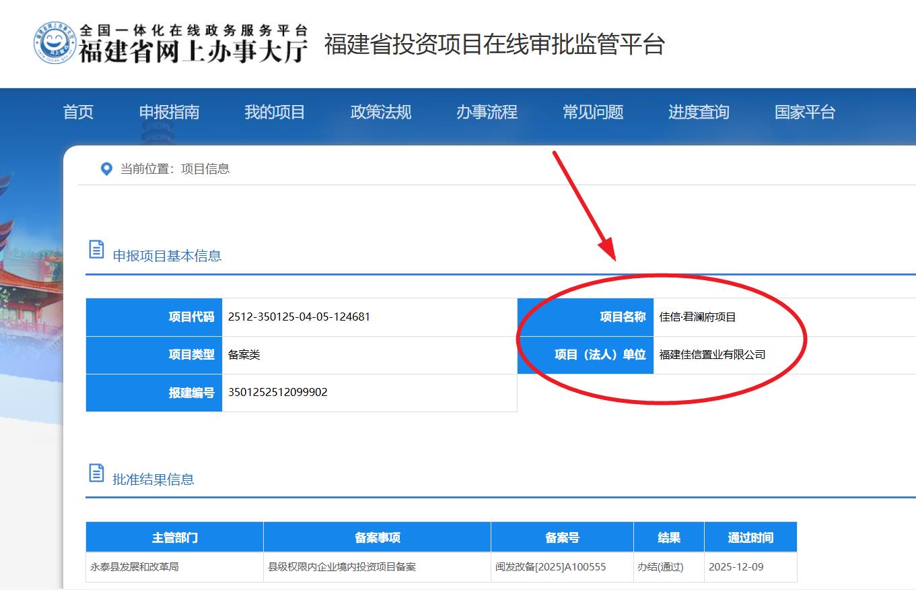Click the 主管部门 column header
This screenshot has width=916, height=590.
point(174,537)
